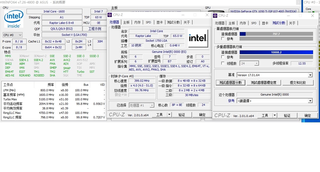Click the 平均有效频率 row in HWiNFO

coord(54,108)
